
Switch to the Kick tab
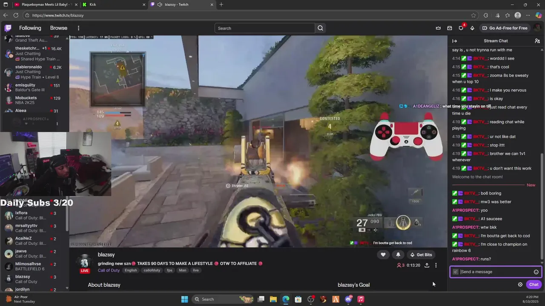pyautogui.click(x=113, y=5)
